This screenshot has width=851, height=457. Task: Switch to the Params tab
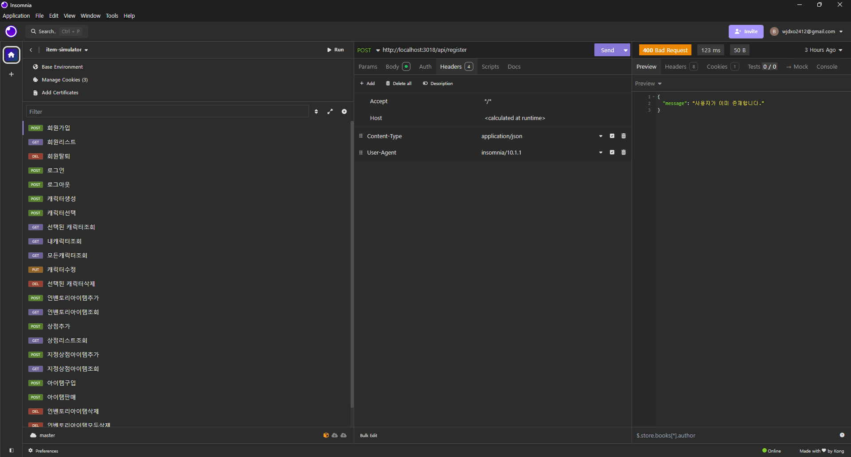[368, 66]
